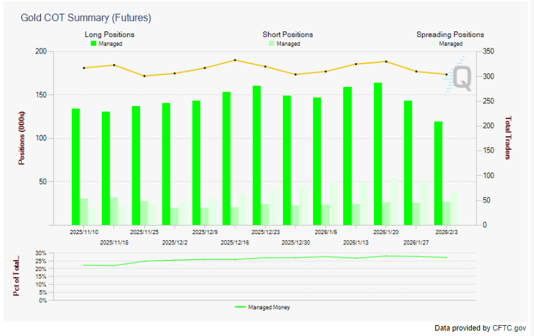Screen dimensions: 534x336
Task: Click the Total Traders right axis title
Action: 509,138
